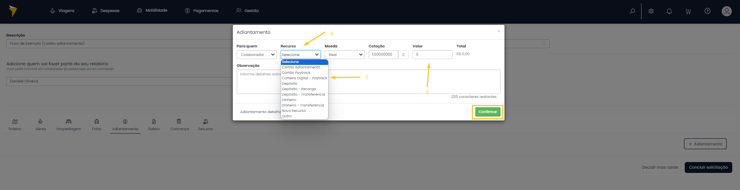The height and width of the screenshot is (190, 740).
Task: Click the search magnifier icon in header
Action: tap(632, 11)
